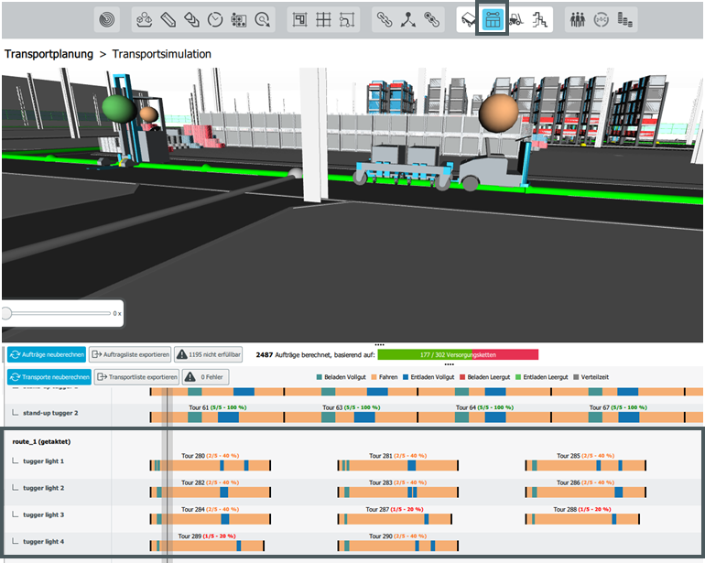Click Beladen Leergut legend entry
Image resolution: width=705 pixels, height=563 pixels.
(484, 377)
